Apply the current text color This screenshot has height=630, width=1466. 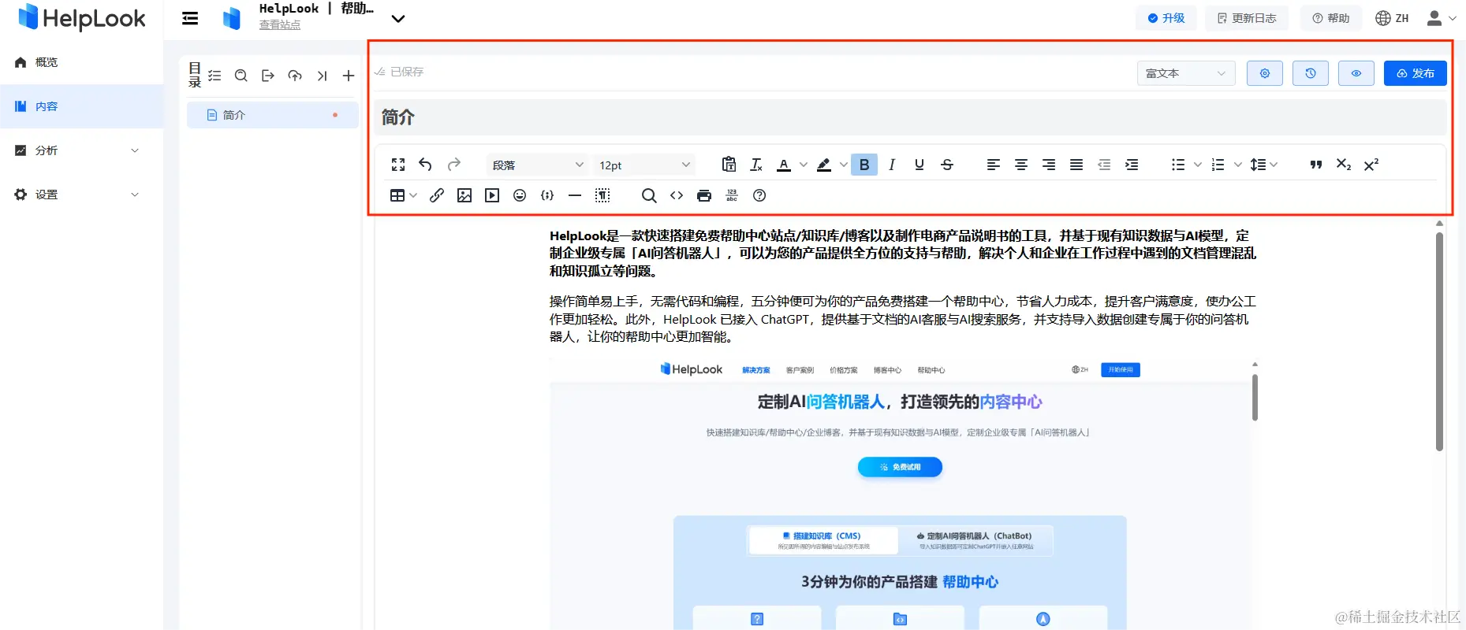point(784,165)
